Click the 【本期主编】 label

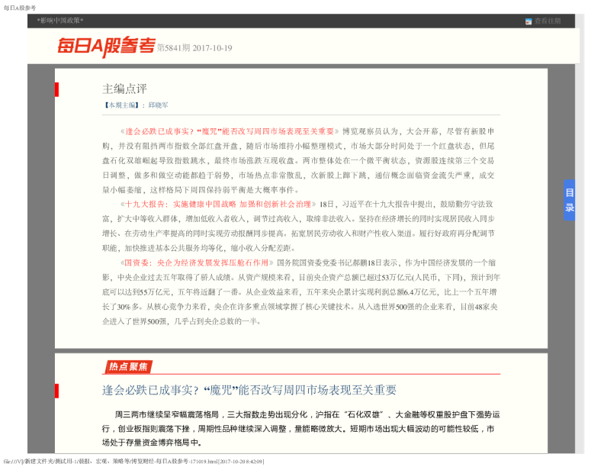click(x=121, y=105)
